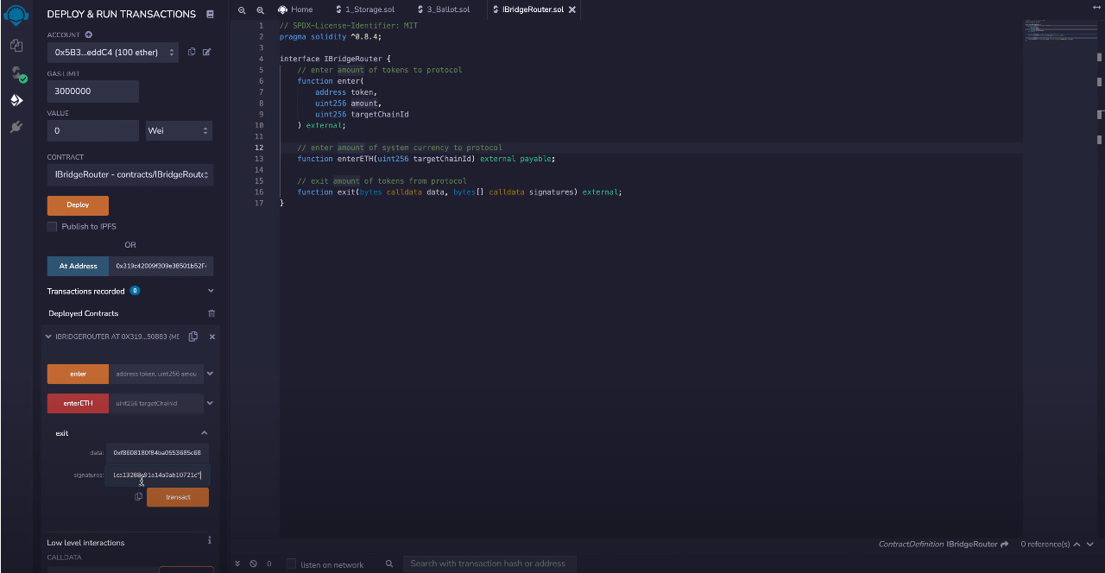Image resolution: width=1105 pixels, height=573 pixels.
Task: Switch to the 1_Storage.sol tab
Action: pos(369,9)
